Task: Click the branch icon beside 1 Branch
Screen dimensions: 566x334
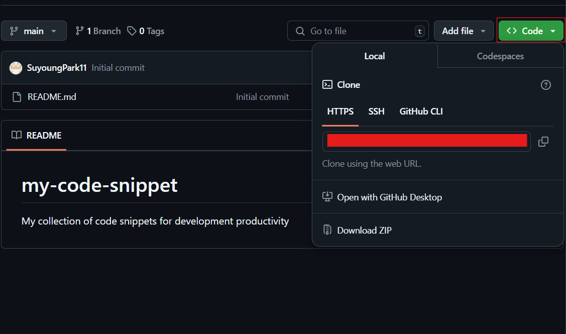Action: click(x=79, y=31)
